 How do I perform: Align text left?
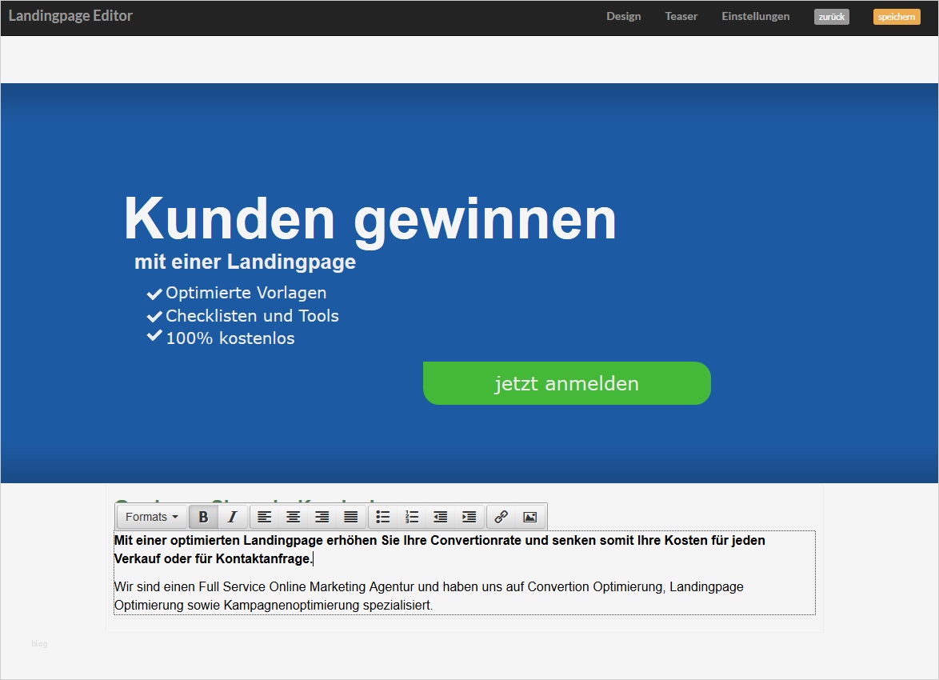[x=265, y=517]
